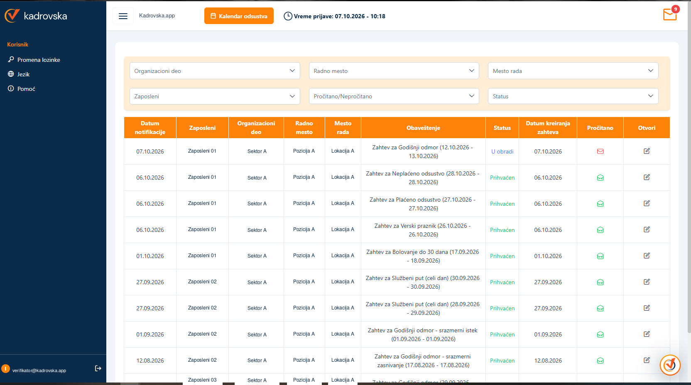This screenshot has height=385, width=691.
Task: Open edit icon for Plaćeno odsustvo request
Action: click(647, 203)
